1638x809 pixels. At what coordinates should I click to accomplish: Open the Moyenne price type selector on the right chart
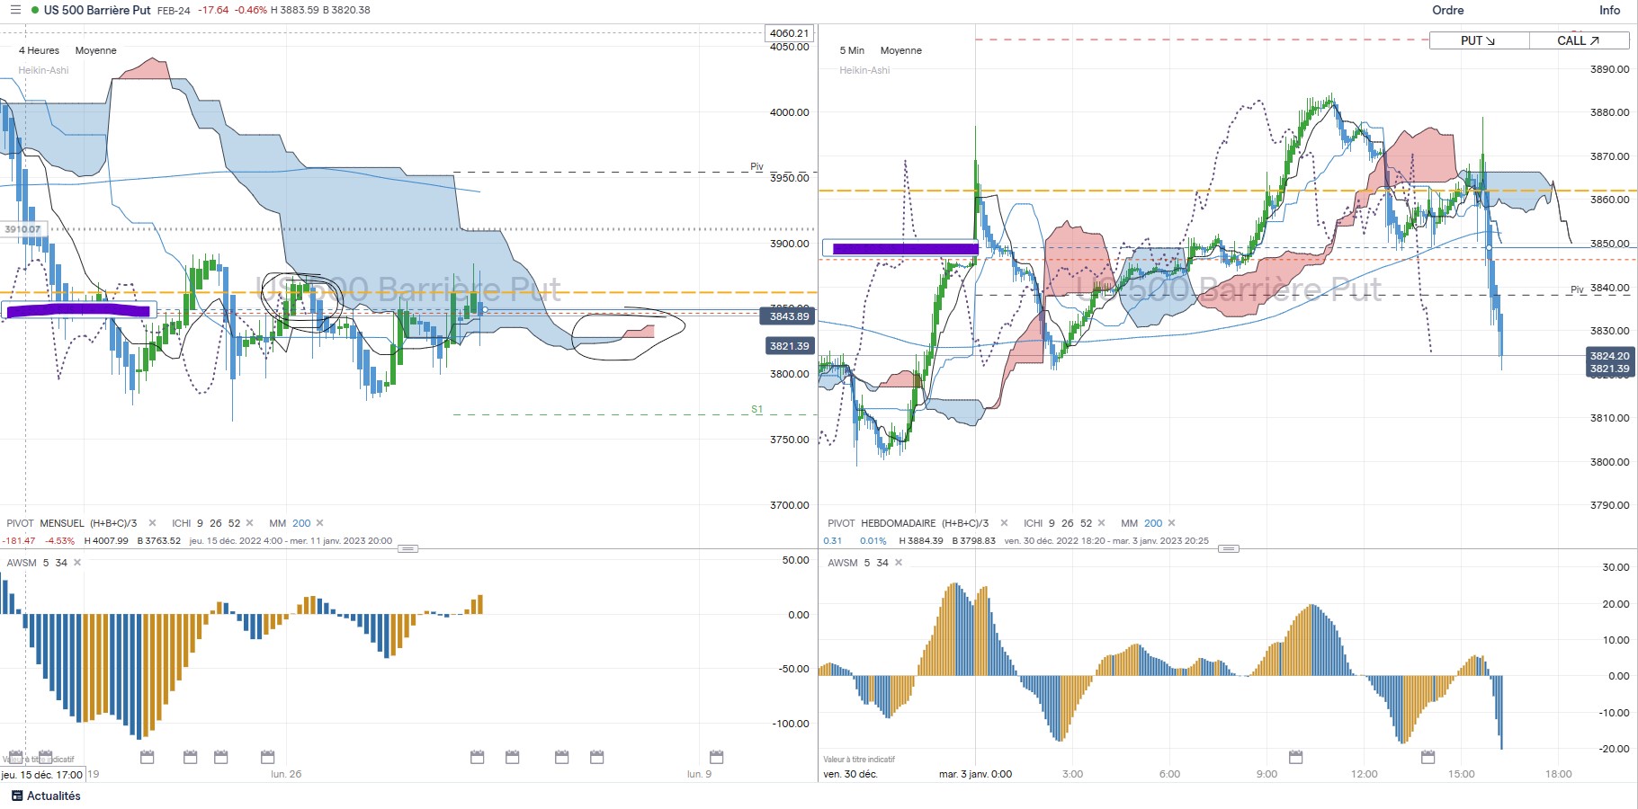(x=901, y=50)
